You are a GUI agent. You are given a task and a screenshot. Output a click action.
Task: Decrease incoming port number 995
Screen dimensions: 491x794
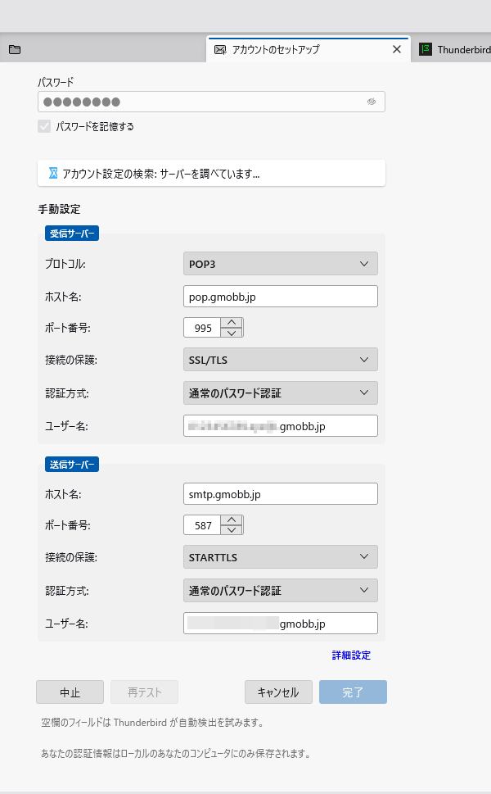(232, 333)
